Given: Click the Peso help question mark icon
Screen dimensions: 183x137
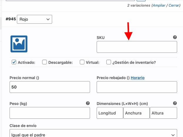Looking at the screenshot, I should pos(88,103).
